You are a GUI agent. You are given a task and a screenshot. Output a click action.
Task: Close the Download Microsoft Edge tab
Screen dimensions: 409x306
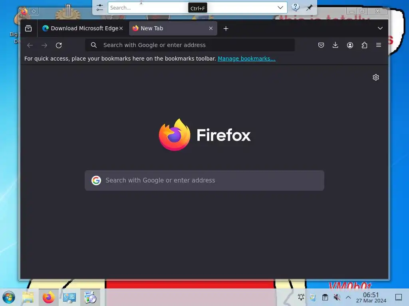click(121, 28)
